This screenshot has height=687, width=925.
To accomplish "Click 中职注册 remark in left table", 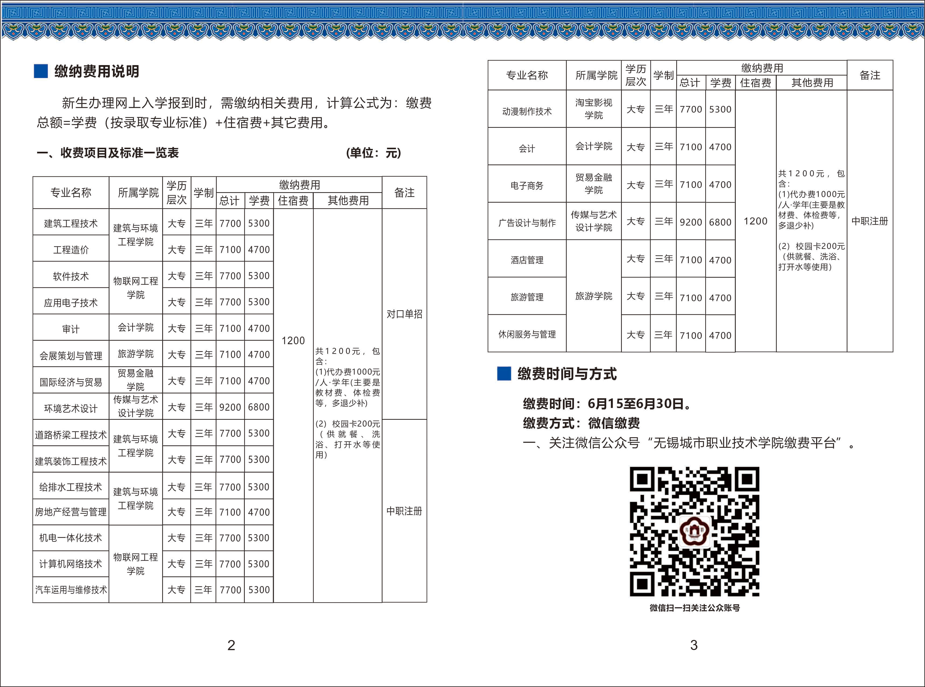I will [x=404, y=511].
